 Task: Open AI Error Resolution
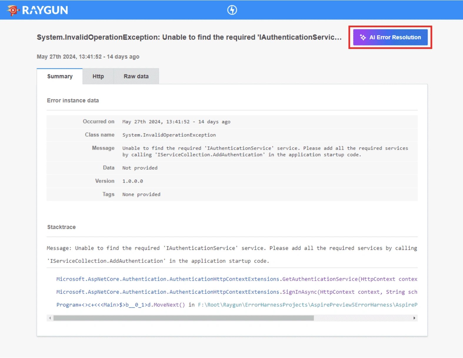click(x=390, y=37)
